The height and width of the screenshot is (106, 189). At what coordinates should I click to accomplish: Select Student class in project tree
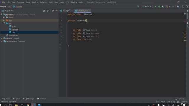(14, 29)
